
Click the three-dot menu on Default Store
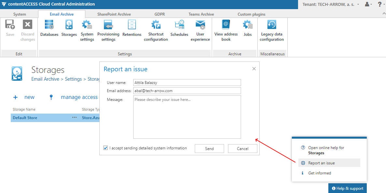(x=74, y=117)
